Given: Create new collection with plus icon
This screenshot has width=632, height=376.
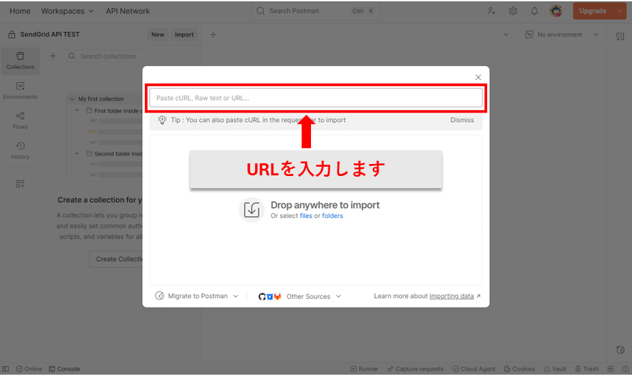Looking at the screenshot, I should (x=53, y=56).
